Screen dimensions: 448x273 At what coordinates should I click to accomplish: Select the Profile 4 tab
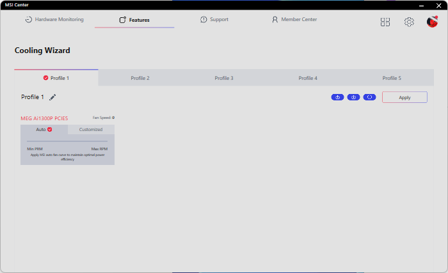308,78
